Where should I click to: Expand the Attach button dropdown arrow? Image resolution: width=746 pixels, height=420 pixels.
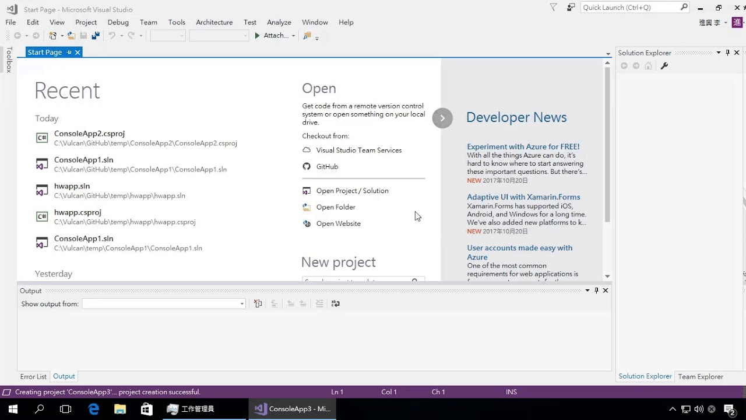(293, 36)
